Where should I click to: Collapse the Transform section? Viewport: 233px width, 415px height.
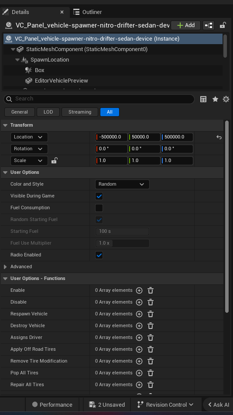coord(5,125)
